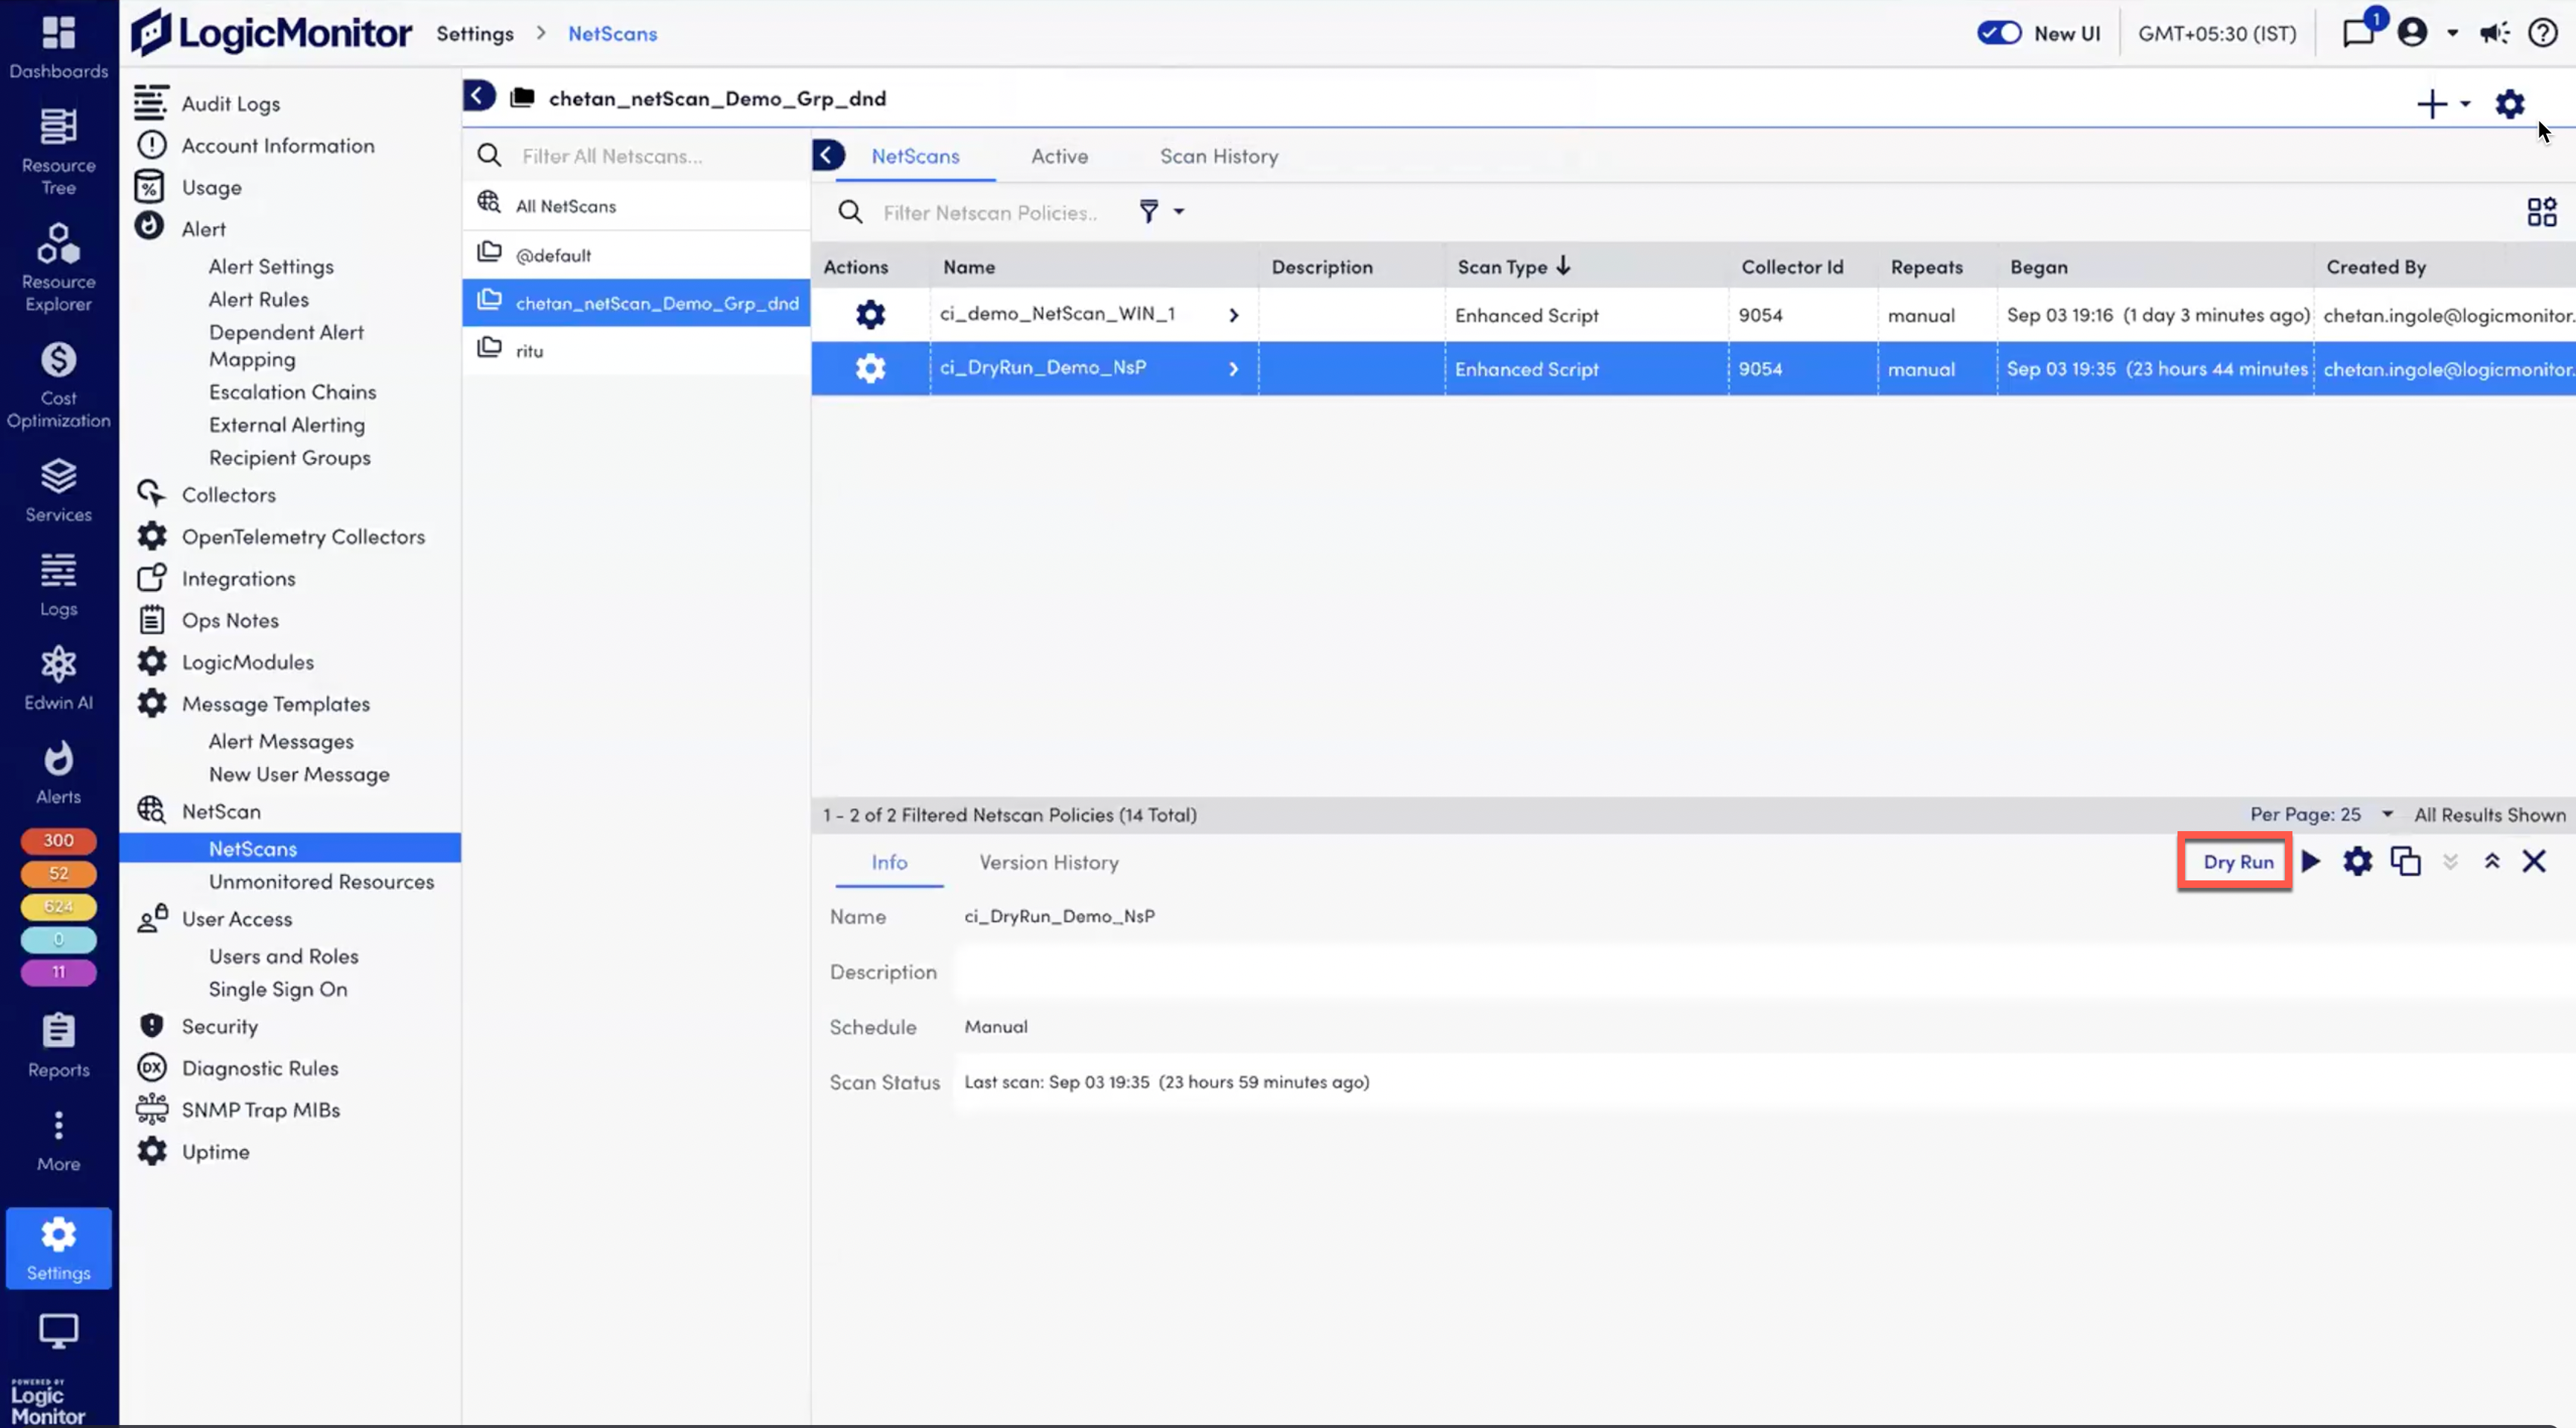Screen dimensions: 2576x1428
Task: Open SNMP Trap MIBs settings page
Action: point(260,1109)
